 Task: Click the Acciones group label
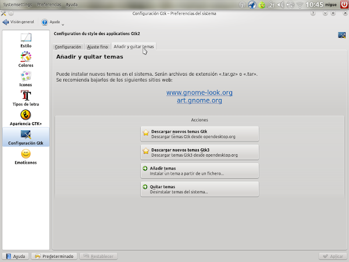[x=200, y=120]
